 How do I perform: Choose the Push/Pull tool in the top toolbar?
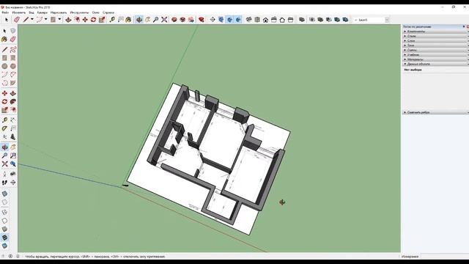pos(68,20)
